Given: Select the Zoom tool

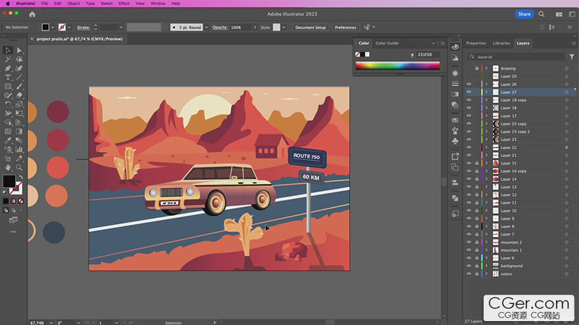Looking at the screenshot, I should click(19, 167).
